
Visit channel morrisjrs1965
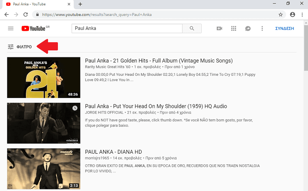(97, 158)
